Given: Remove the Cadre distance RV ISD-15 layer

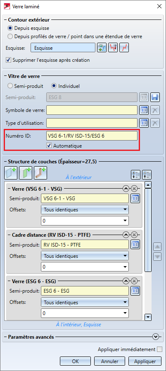Looking at the screenshot, I should [134, 235].
